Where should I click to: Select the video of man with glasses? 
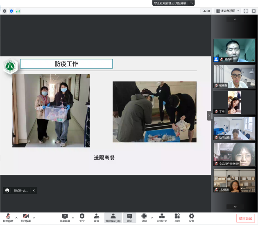(234, 76)
